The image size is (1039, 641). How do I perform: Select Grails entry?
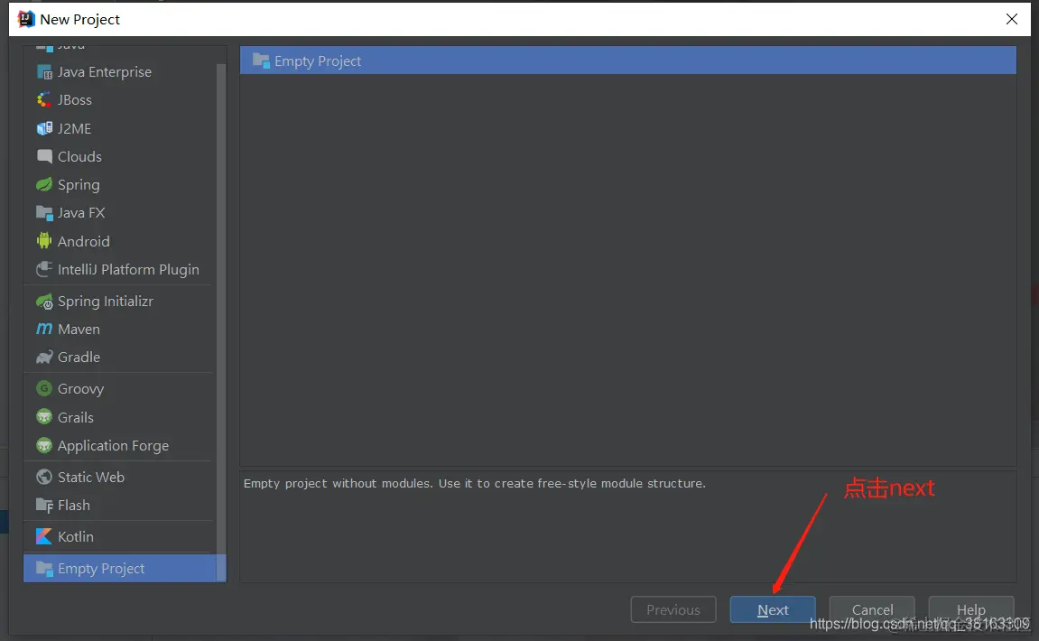(x=119, y=417)
